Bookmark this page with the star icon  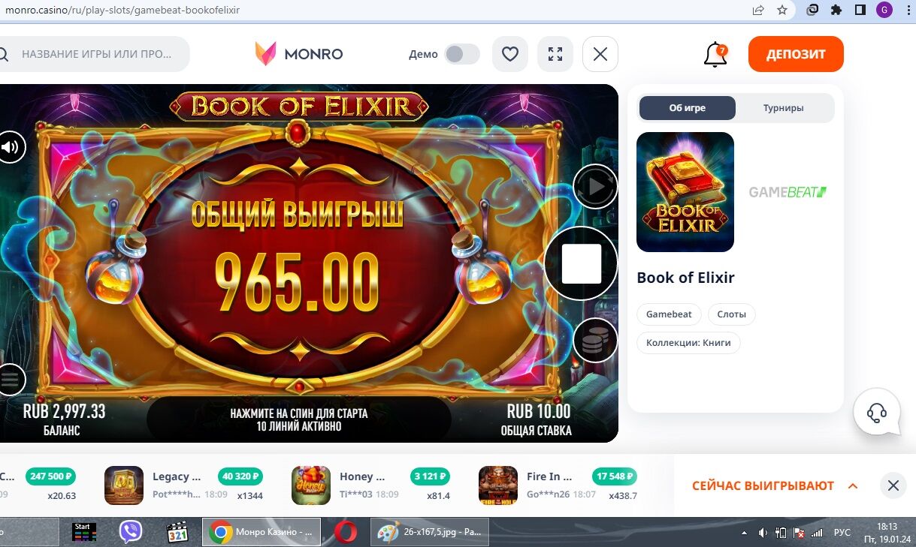click(x=782, y=11)
